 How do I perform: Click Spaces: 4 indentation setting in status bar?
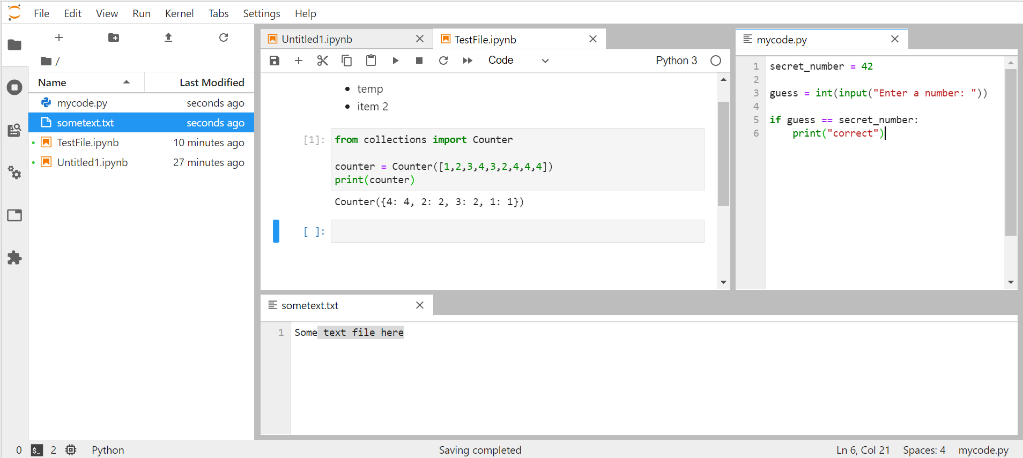coord(924,450)
